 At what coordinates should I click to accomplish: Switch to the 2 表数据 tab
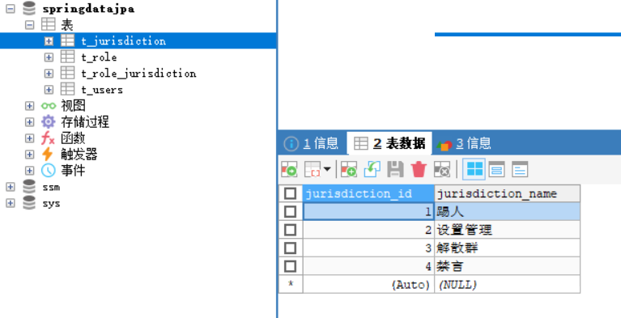(389, 143)
